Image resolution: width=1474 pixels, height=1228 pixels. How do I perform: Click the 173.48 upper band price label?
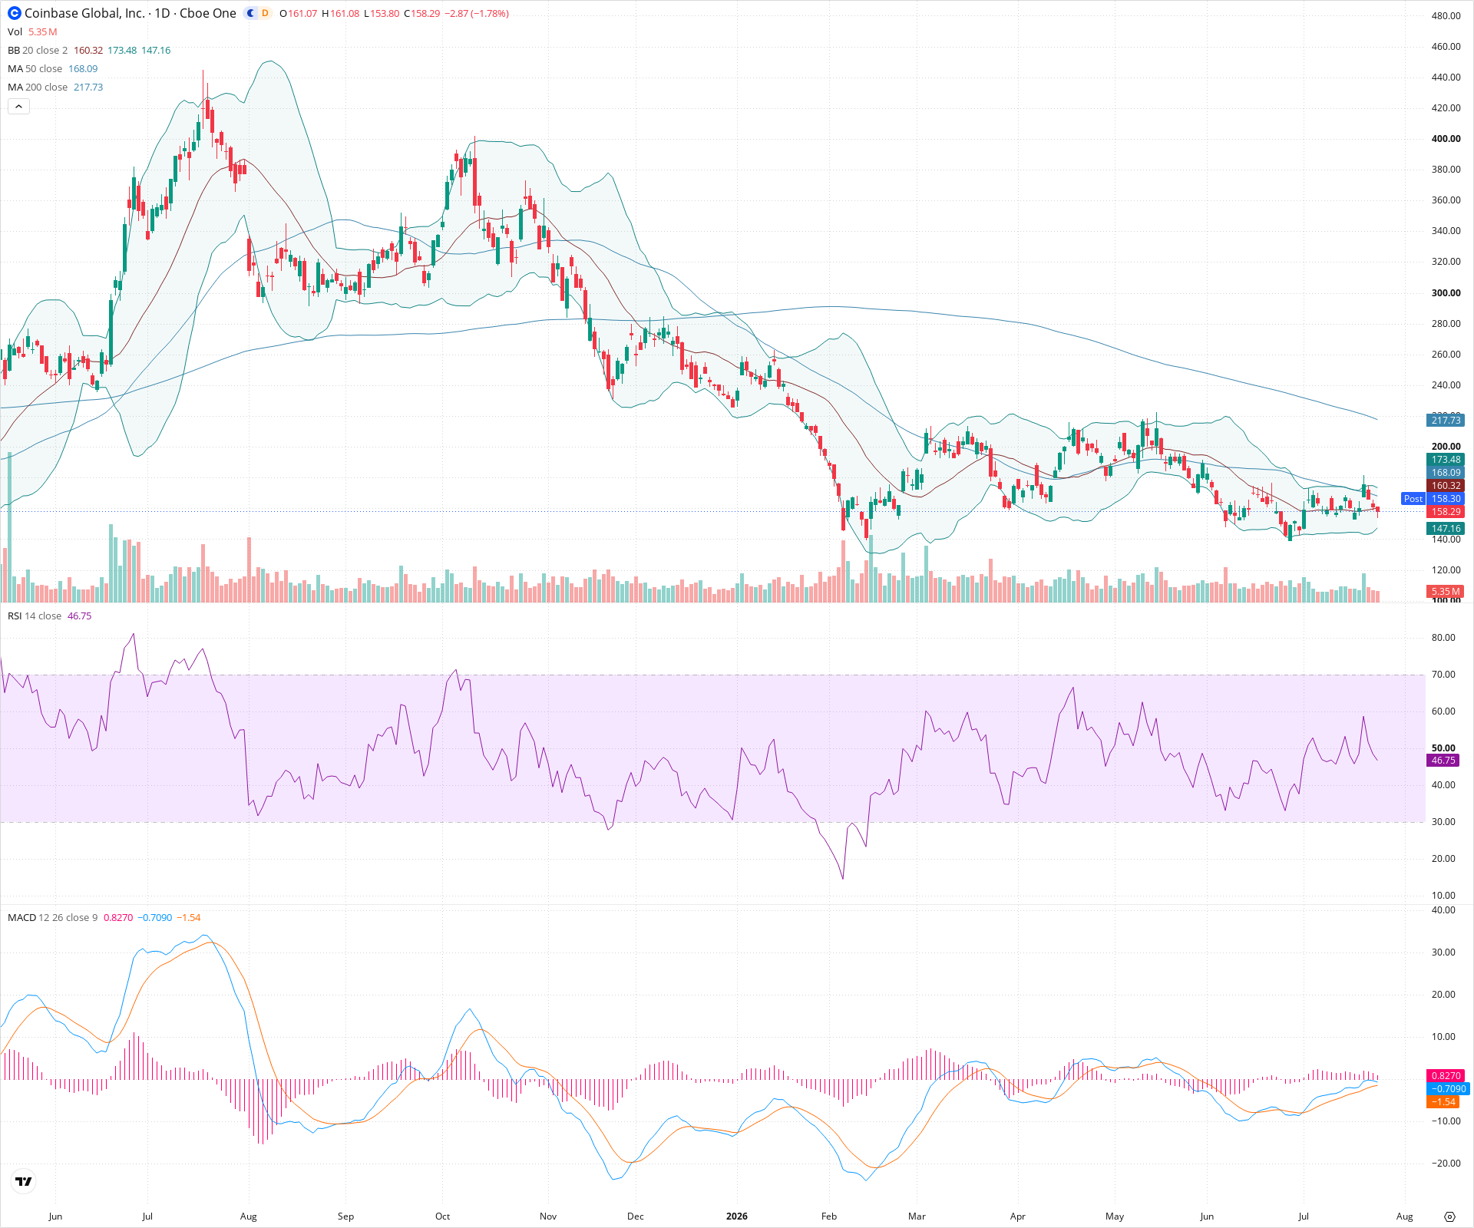coord(1446,460)
